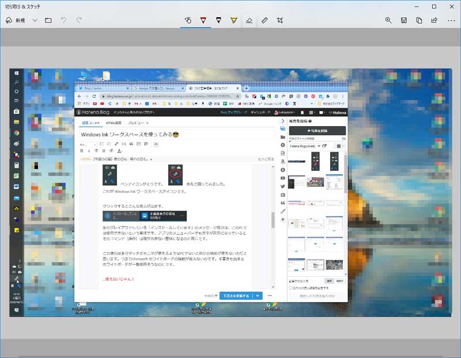Click the Twitter bird icon in snip's sidebar

[283, 186]
